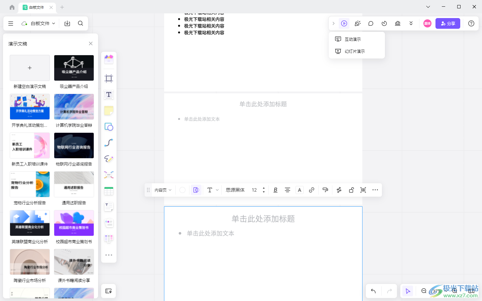The width and height of the screenshot is (482, 301).
Task: Click the download/import file icon
Action: click(67, 23)
